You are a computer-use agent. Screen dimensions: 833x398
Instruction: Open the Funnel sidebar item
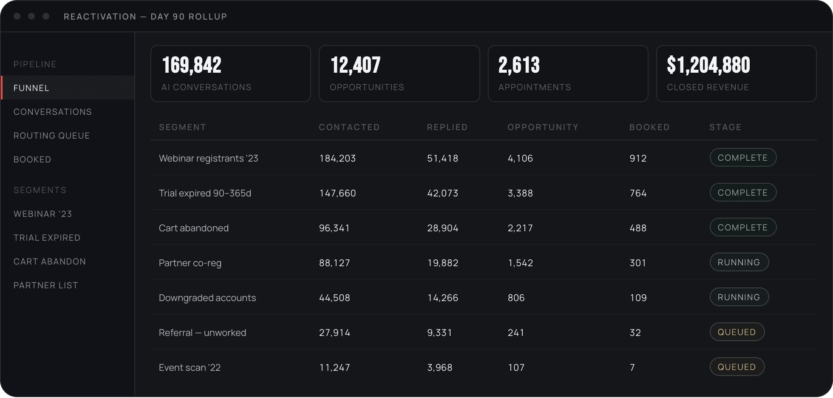68,88
